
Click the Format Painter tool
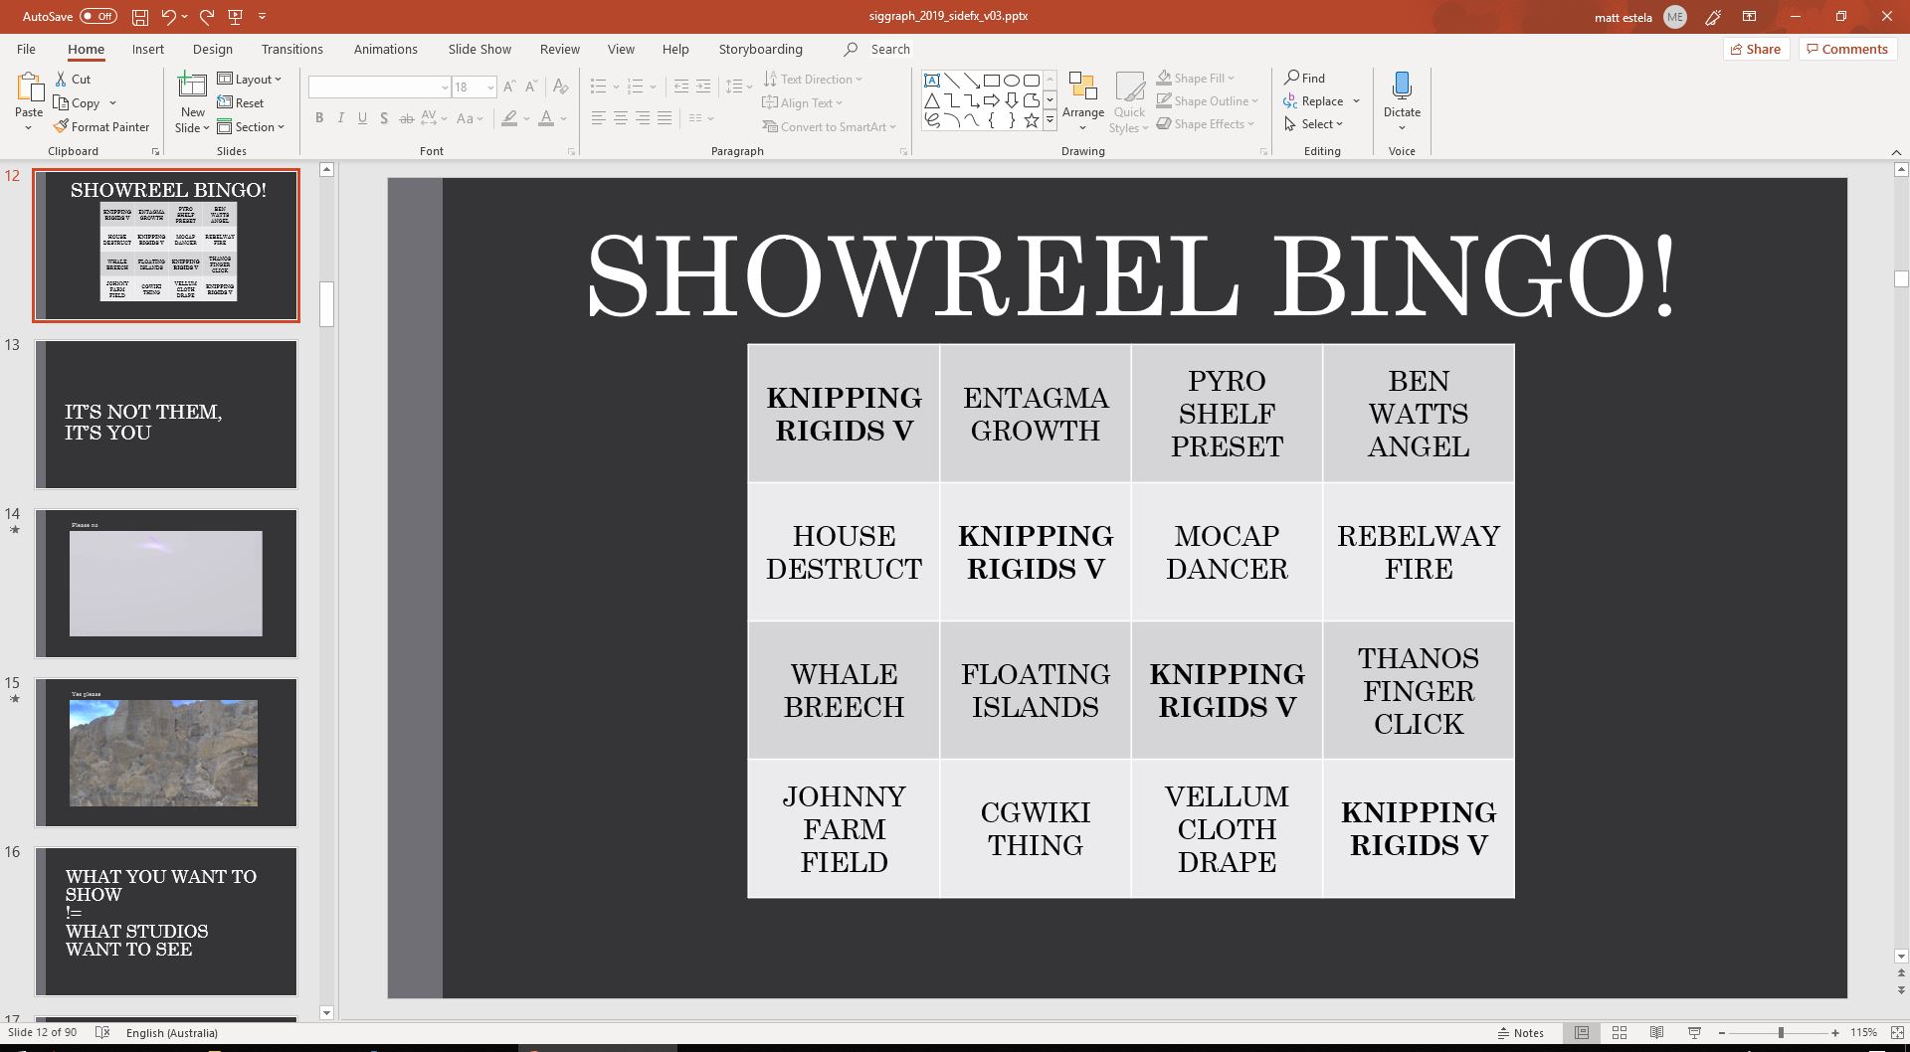point(101,127)
